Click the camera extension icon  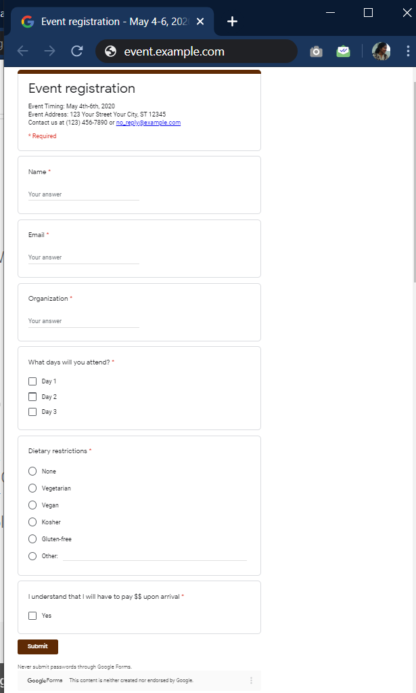pyautogui.click(x=316, y=51)
